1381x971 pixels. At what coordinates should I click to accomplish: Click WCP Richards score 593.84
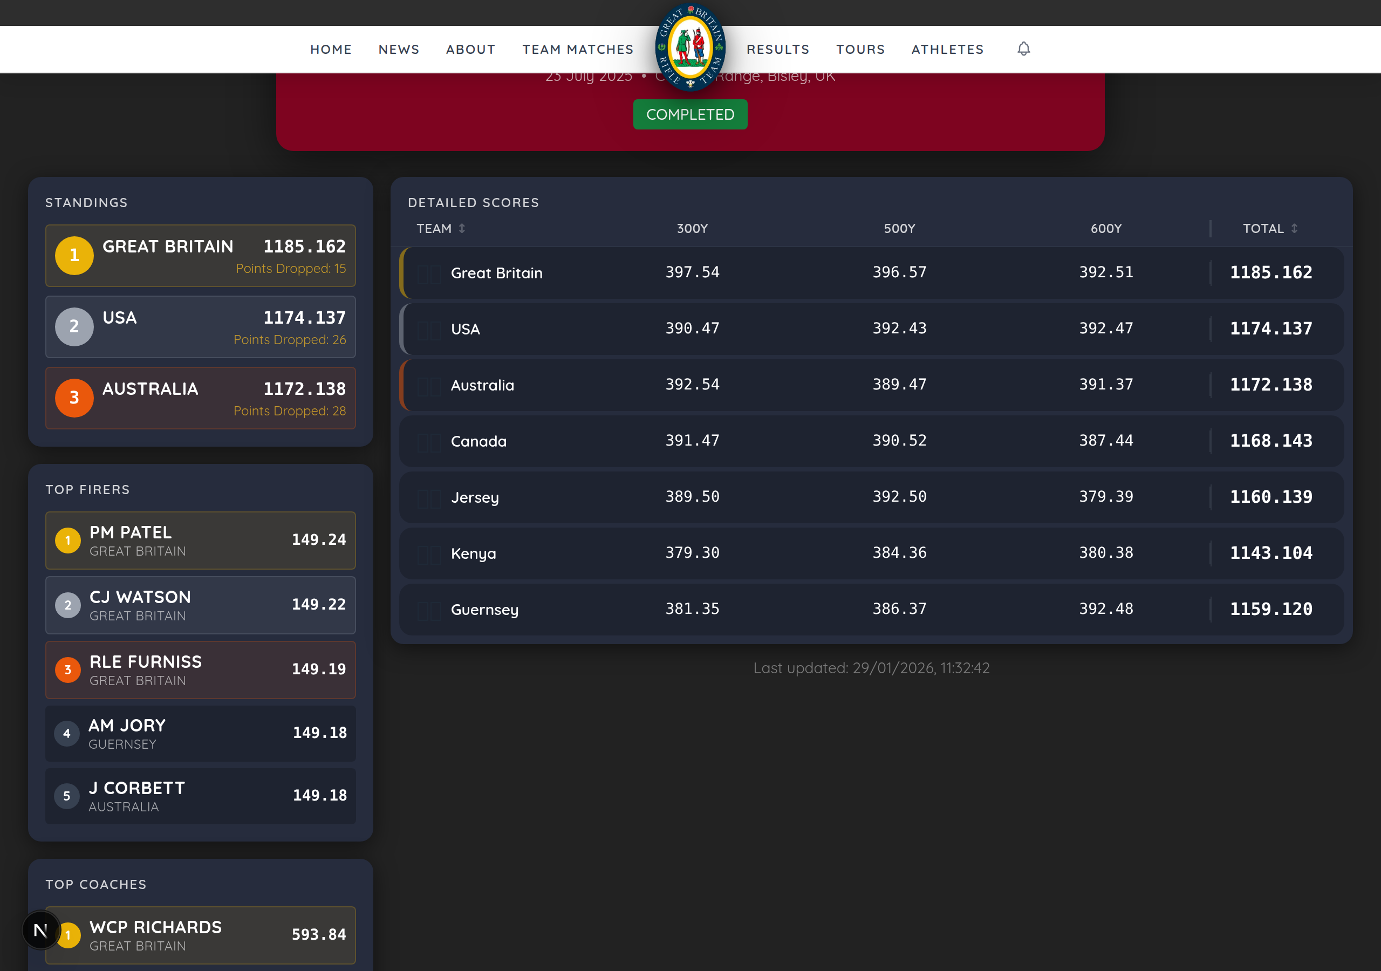[319, 935]
